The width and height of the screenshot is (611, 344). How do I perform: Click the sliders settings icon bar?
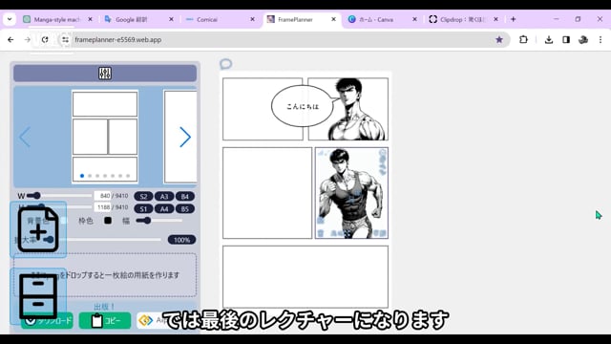(x=105, y=74)
